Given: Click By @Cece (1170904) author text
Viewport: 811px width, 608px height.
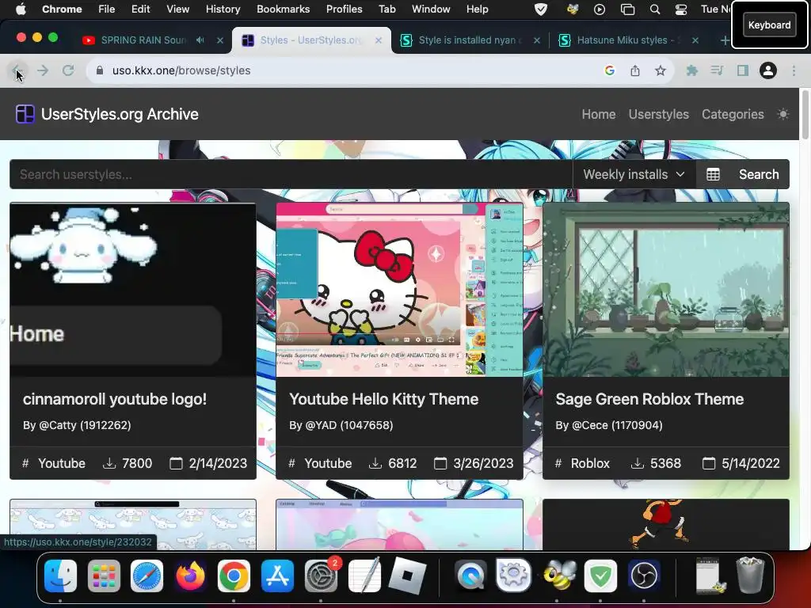Looking at the screenshot, I should [x=609, y=425].
